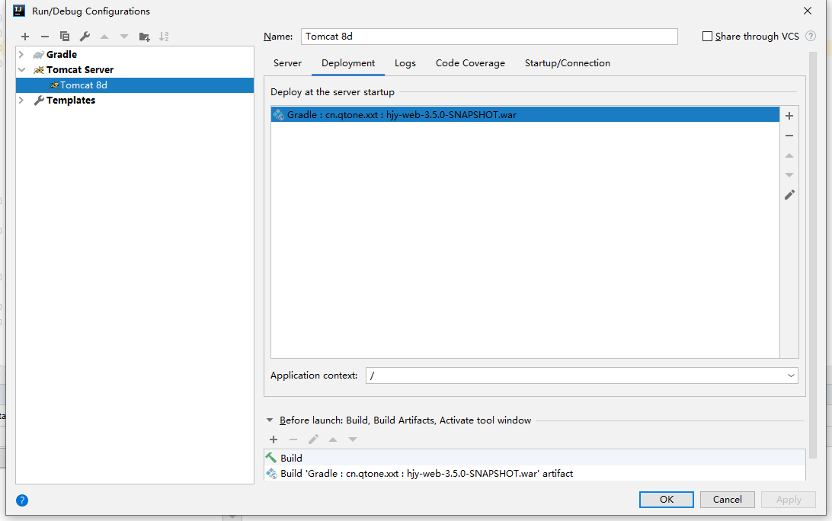Remove before launch task
The height and width of the screenshot is (521, 832).
coord(293,439)
